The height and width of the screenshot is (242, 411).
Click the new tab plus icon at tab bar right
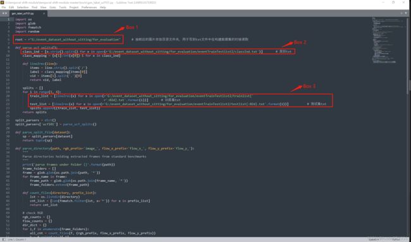(402, 13)
